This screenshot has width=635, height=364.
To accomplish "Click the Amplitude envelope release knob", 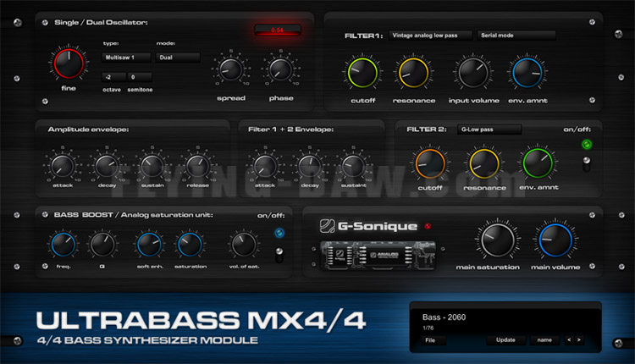I will coord(197,166).
